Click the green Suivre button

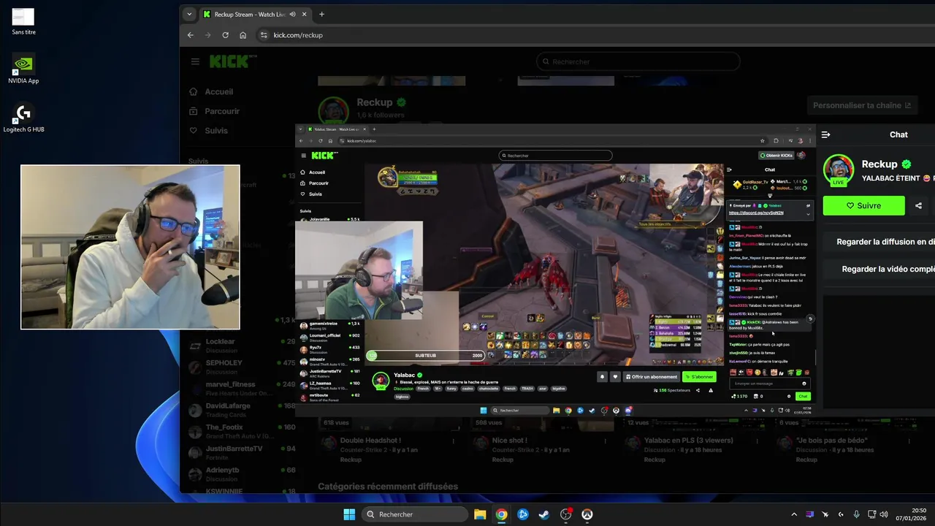pos(863,206)
